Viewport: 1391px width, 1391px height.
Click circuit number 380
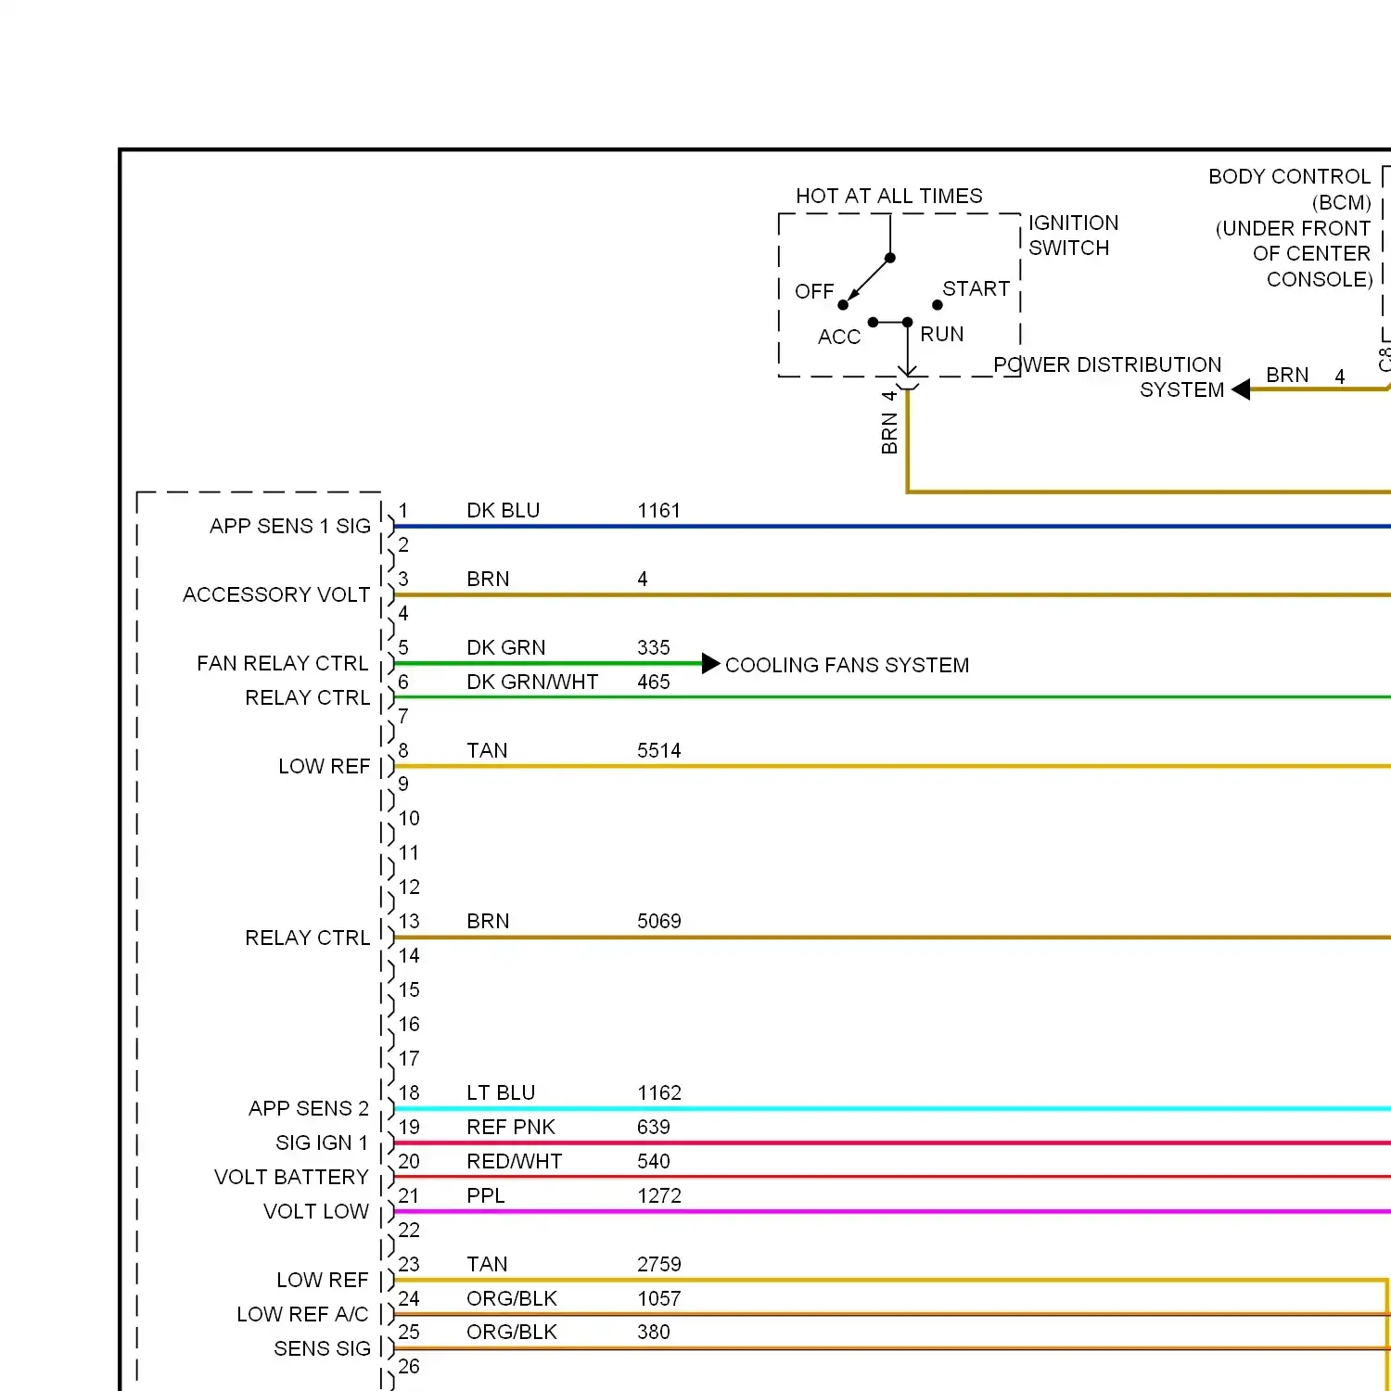click(654, 1332)
